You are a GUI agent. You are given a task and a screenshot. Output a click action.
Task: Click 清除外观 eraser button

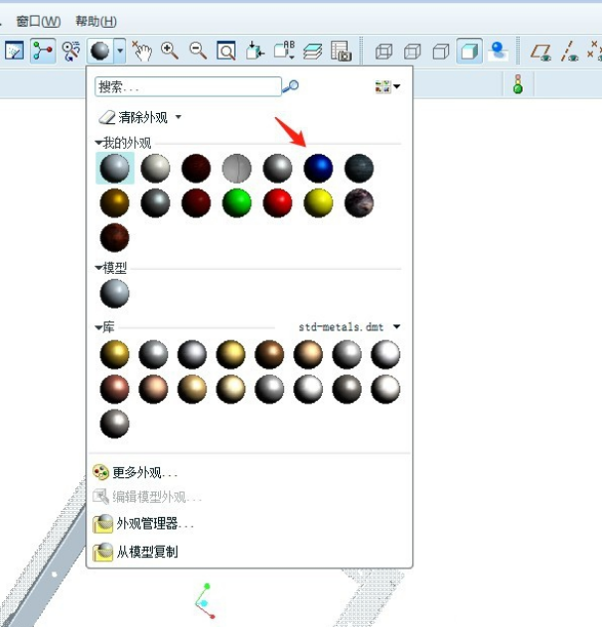pos(133,117)
